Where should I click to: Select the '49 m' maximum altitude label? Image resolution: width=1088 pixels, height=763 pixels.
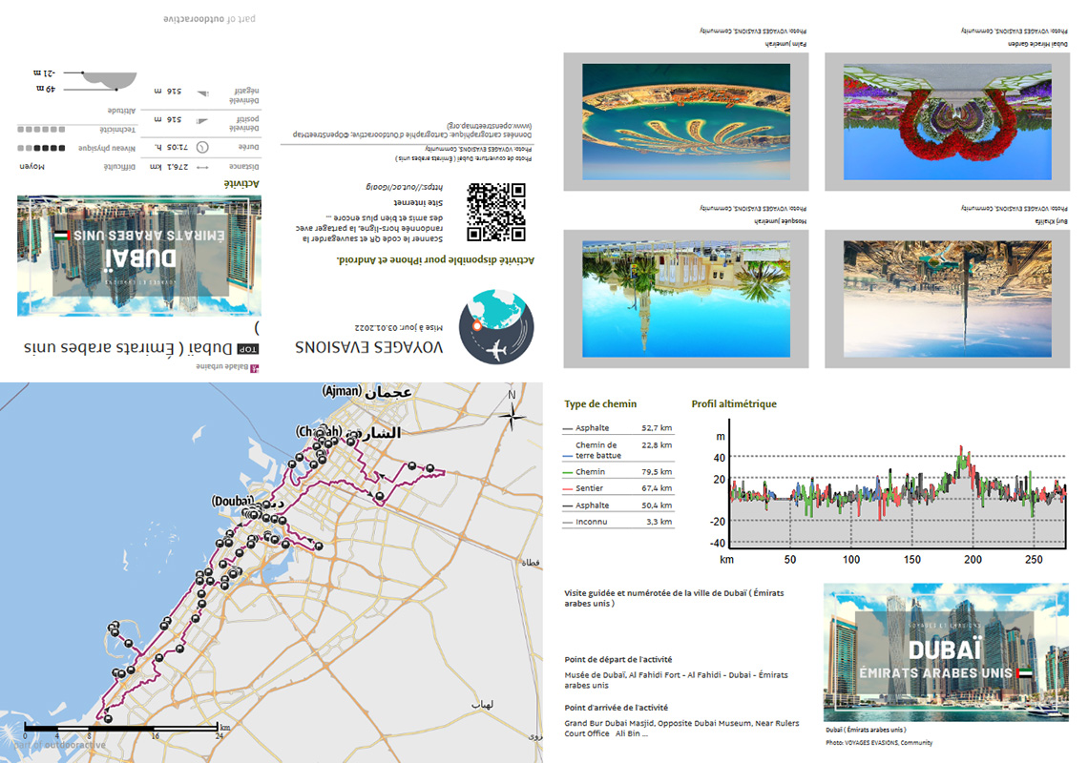46,89
